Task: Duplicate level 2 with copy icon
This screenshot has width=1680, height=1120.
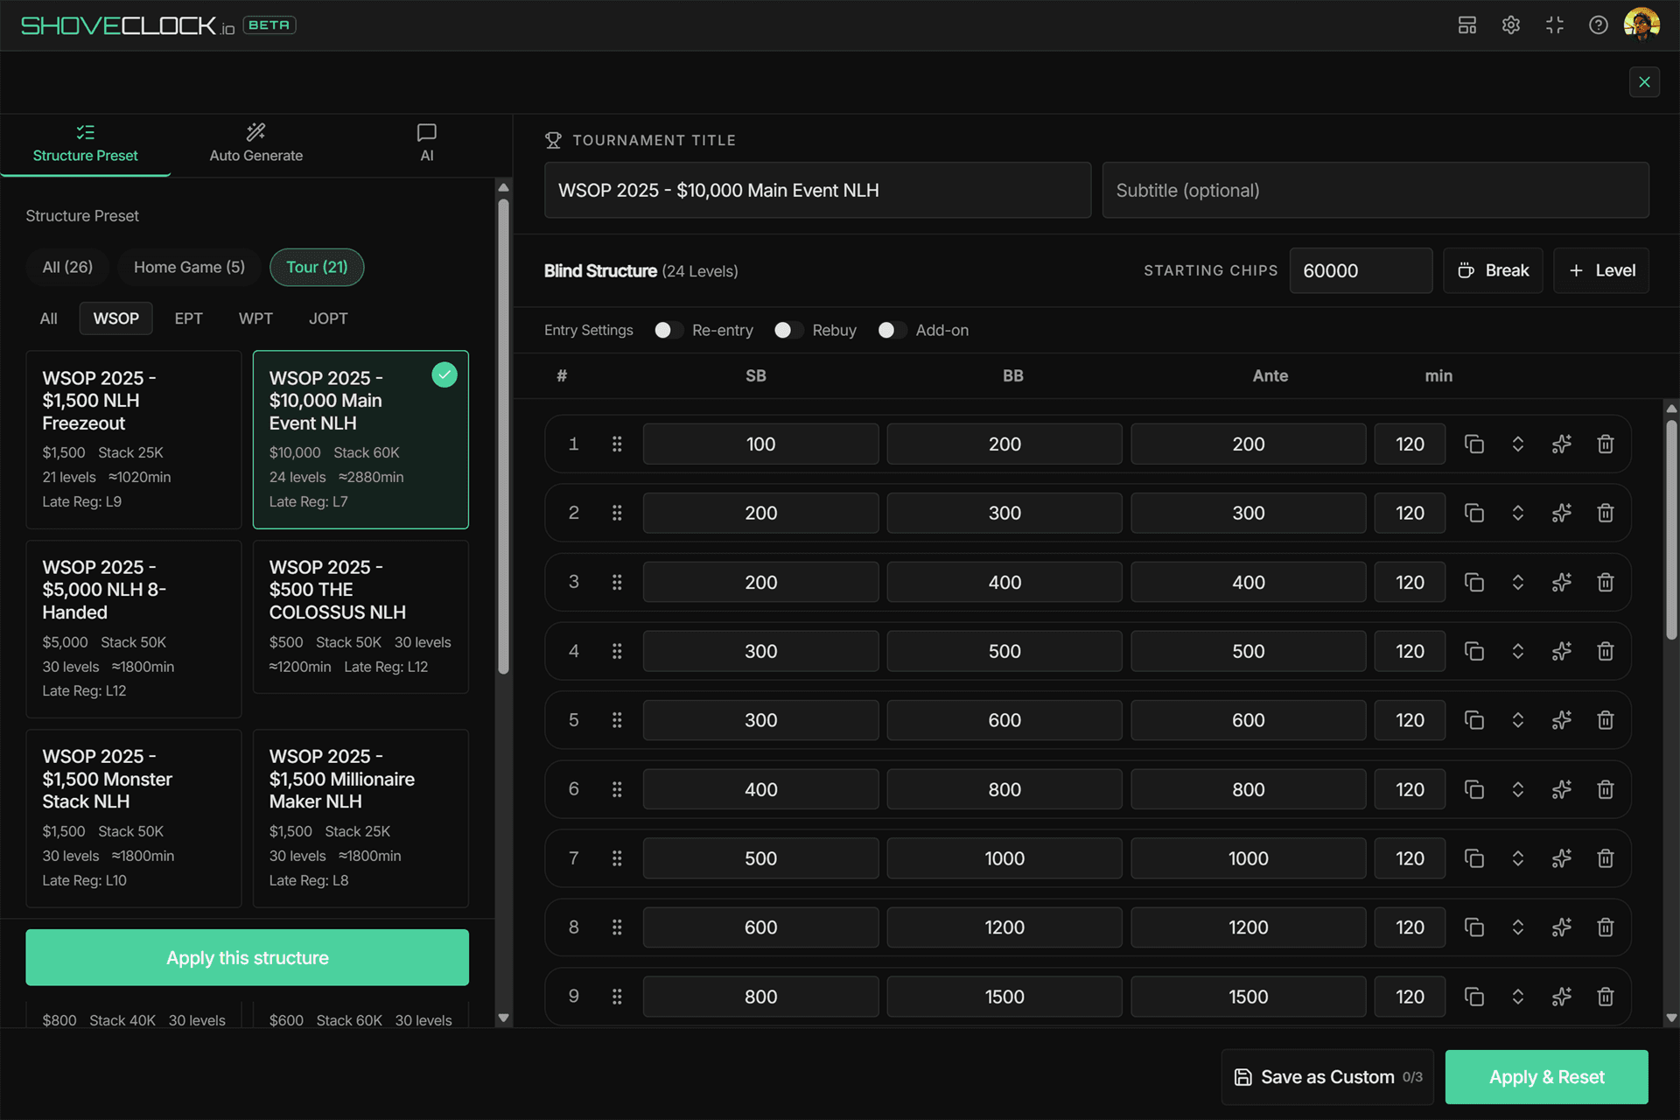Action: point(1474,514)
